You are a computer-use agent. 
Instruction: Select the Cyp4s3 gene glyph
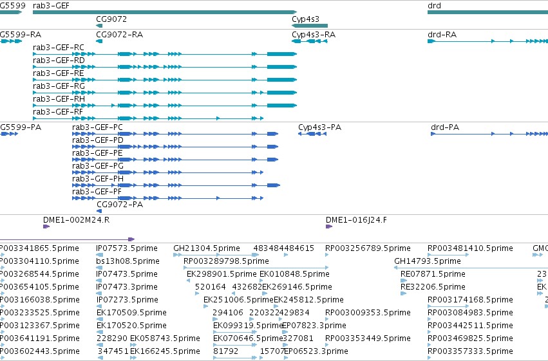(x=310, y=26)
